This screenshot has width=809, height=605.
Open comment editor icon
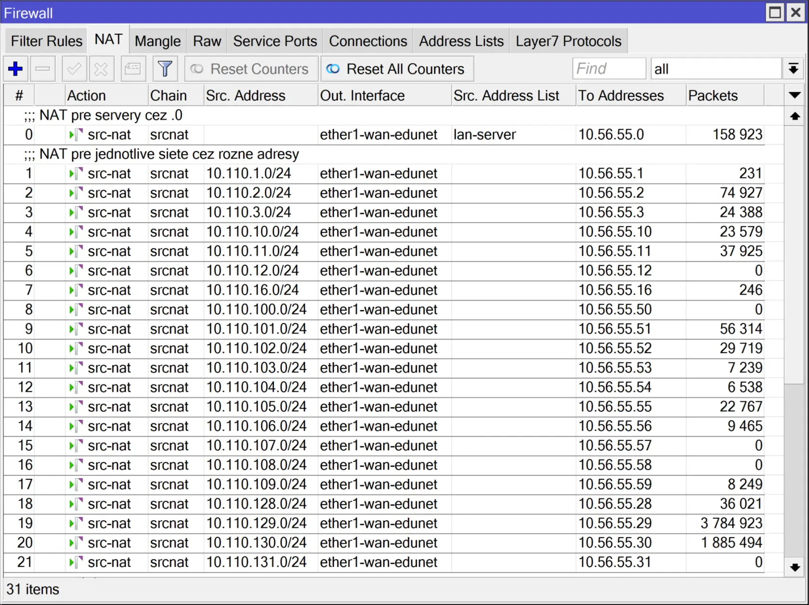tap(132, 69)
